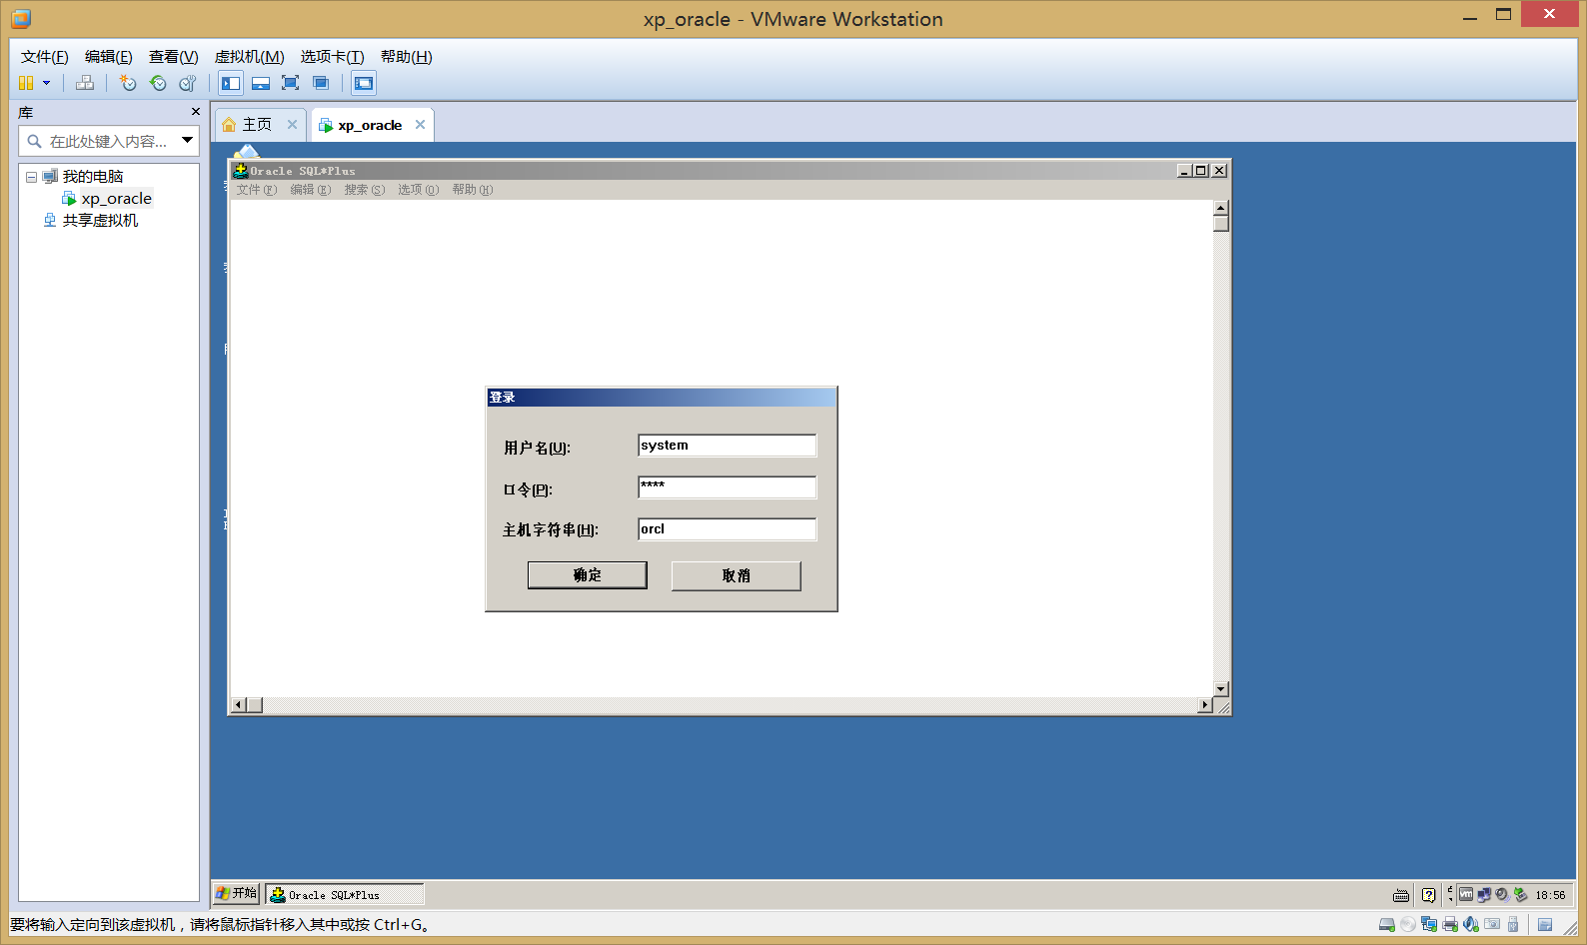Open SQL*Plus 编辑(E) menu
Viewport: 1587px width, 945px height.
(311, 190)
